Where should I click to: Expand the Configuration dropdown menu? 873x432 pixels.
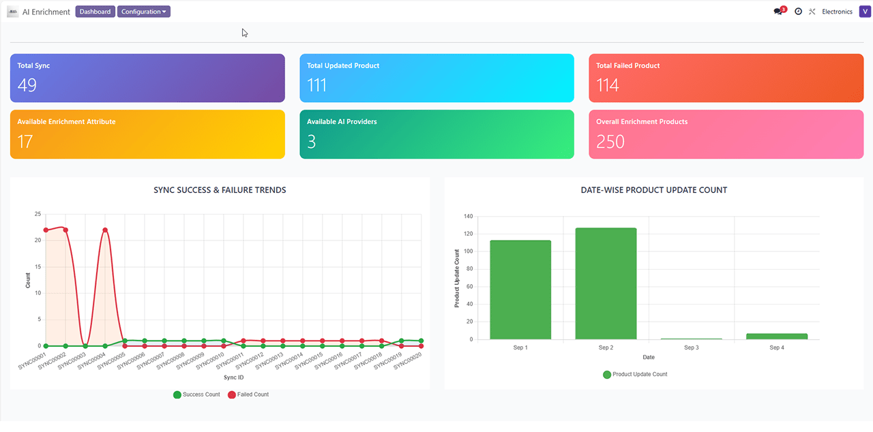tap(143, 12)
